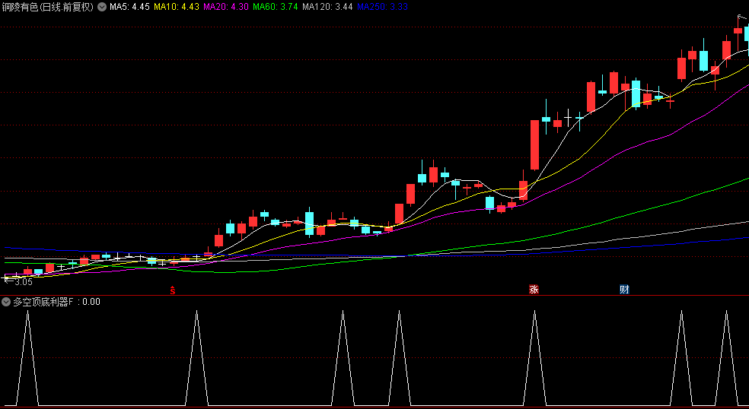The height and width of the screenshot is (409, 749).
Task: Expand the chevron beside 多空顶底利器F indicator
Action: pos(6,302)
